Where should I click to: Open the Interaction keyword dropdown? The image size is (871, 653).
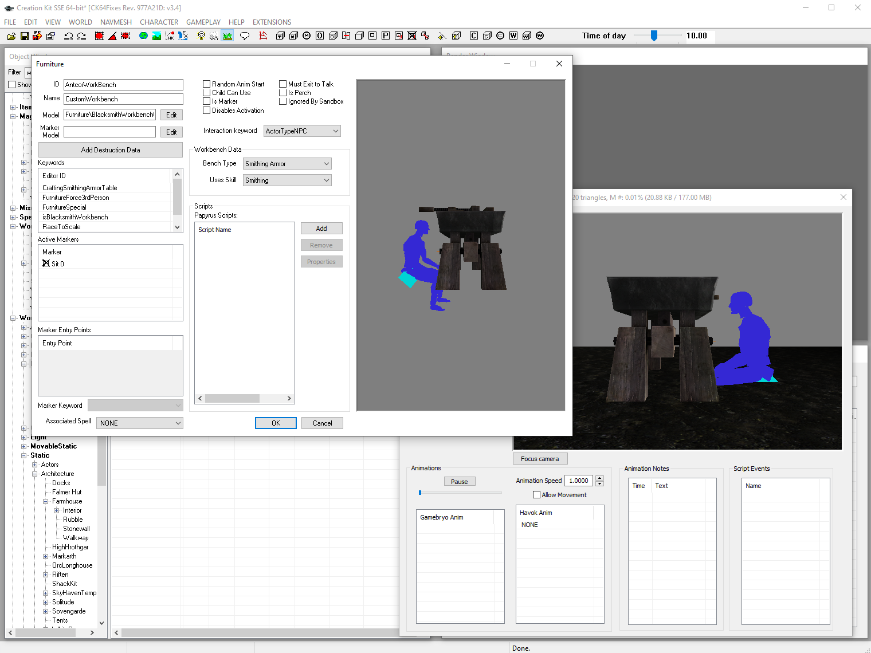point(302,131)
